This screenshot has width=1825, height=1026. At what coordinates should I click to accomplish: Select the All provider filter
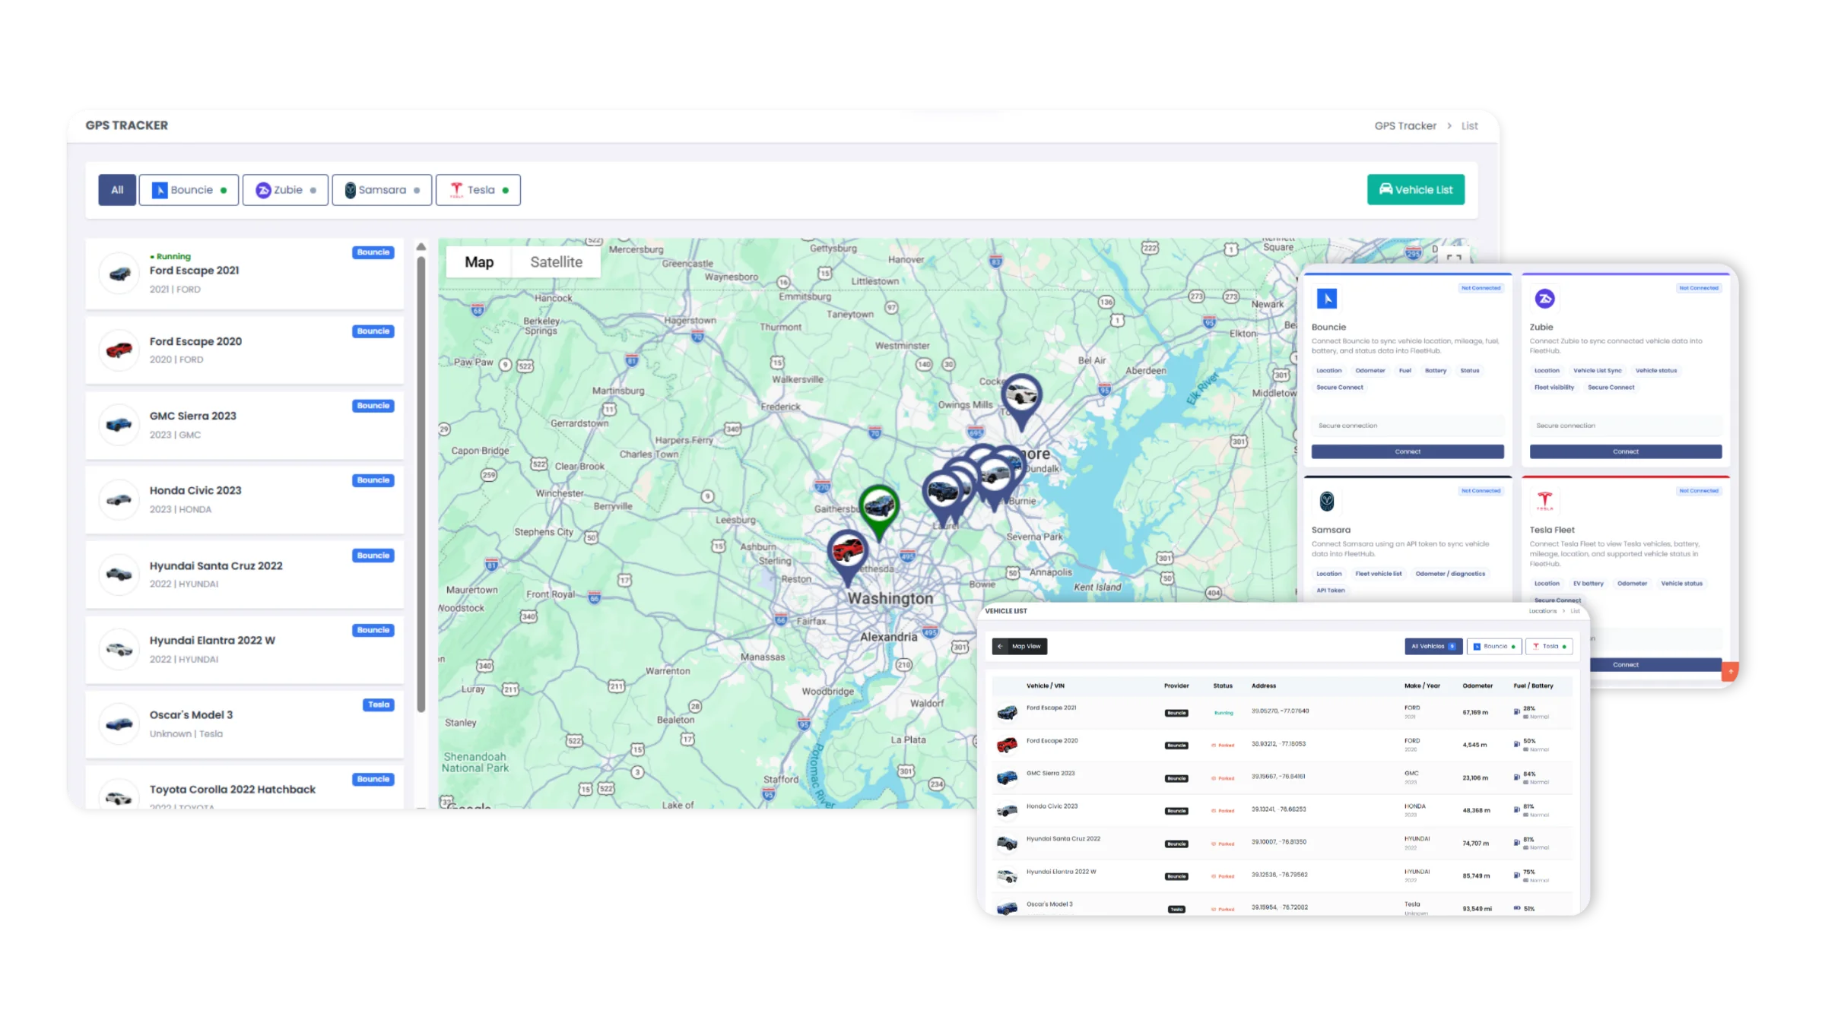(x=117, y=190)
